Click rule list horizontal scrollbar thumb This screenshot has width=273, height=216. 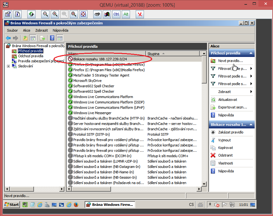pyautogui.click(x=91, y=189)
